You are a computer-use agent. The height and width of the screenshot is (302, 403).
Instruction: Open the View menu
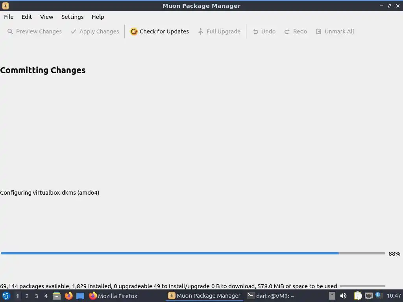coord(46,17)
